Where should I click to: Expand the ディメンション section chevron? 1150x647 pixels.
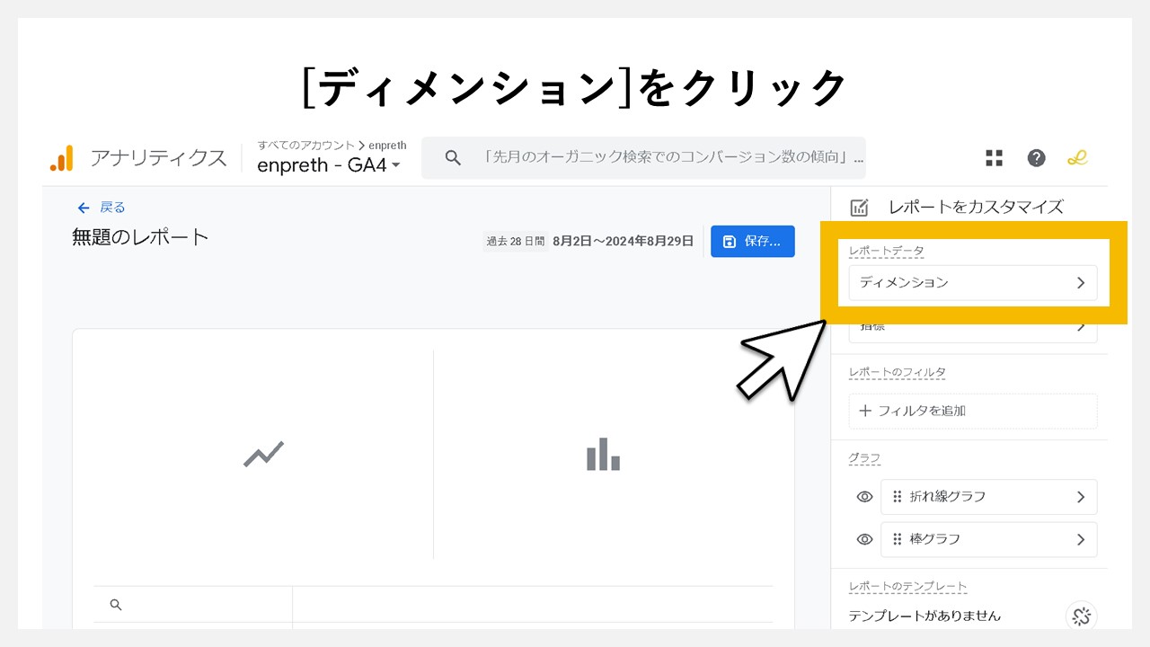[1082, 281]
